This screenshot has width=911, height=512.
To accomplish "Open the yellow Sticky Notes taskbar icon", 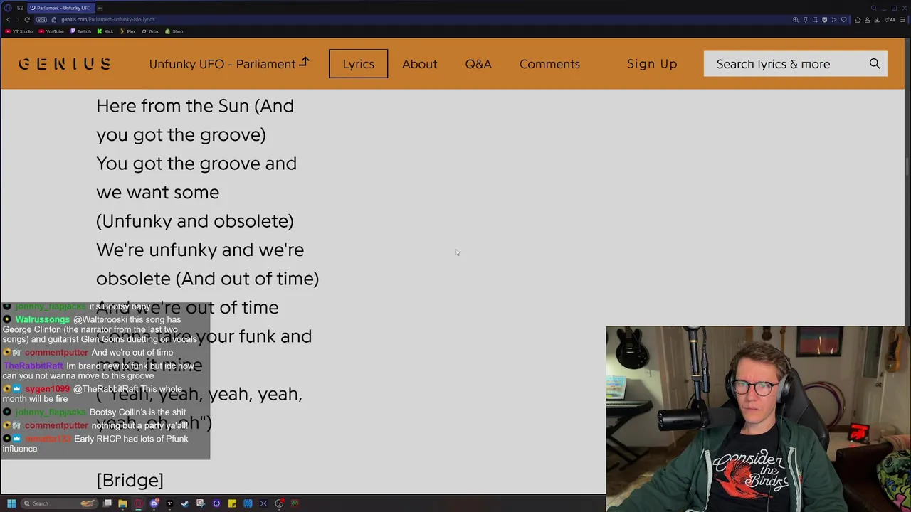I will click(x=232, y=503).
